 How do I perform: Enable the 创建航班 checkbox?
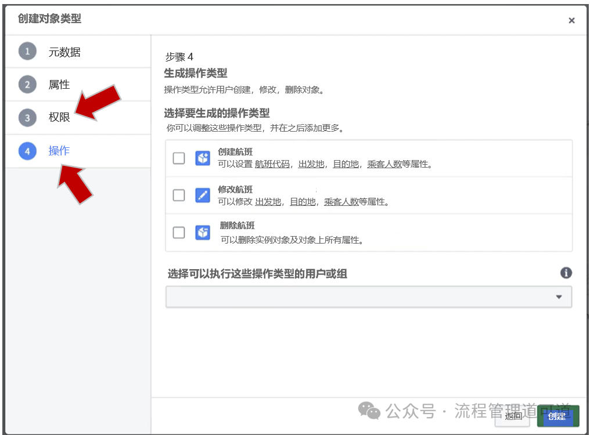tap(179, 158)
